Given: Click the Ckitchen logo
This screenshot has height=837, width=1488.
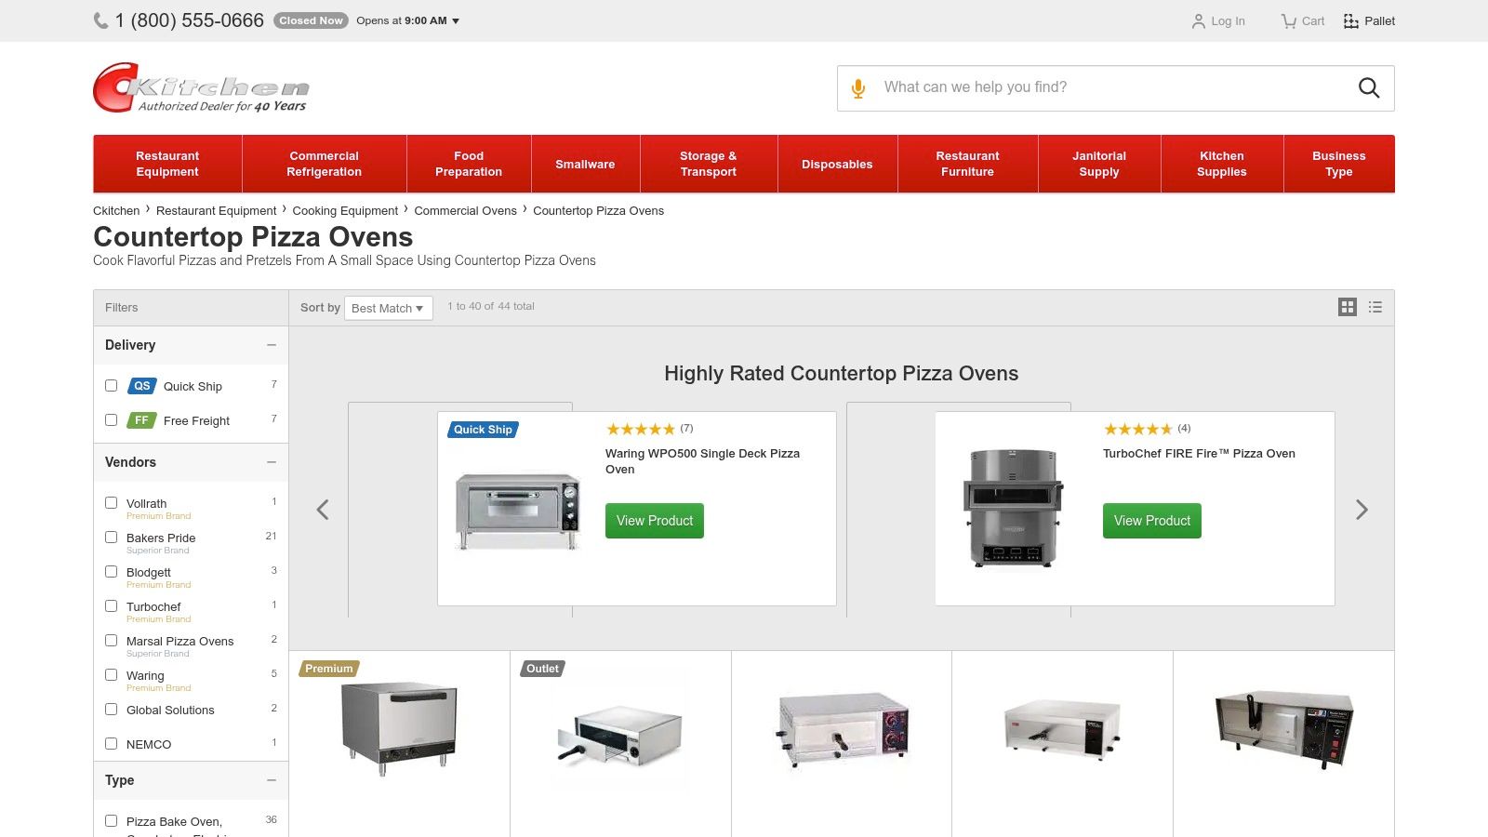Looking at the screenshot, I should (x=201, y=87).
